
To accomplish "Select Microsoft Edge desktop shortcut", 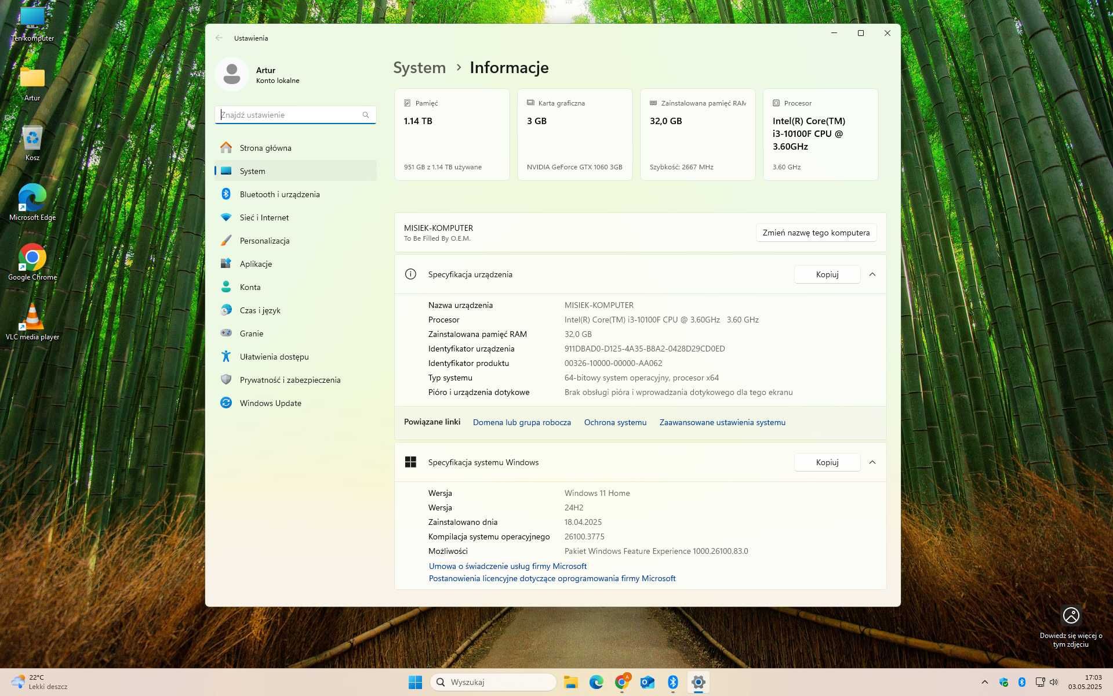I will (32, 203).
